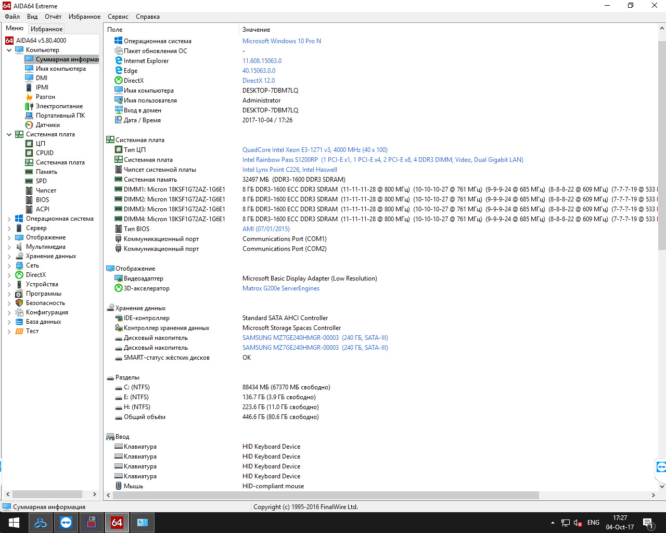Image resolution: width=666 pixels, height=533 pixels.
Task: Click the tree pane horizontal scrollbar
Action: coord(47,494)
